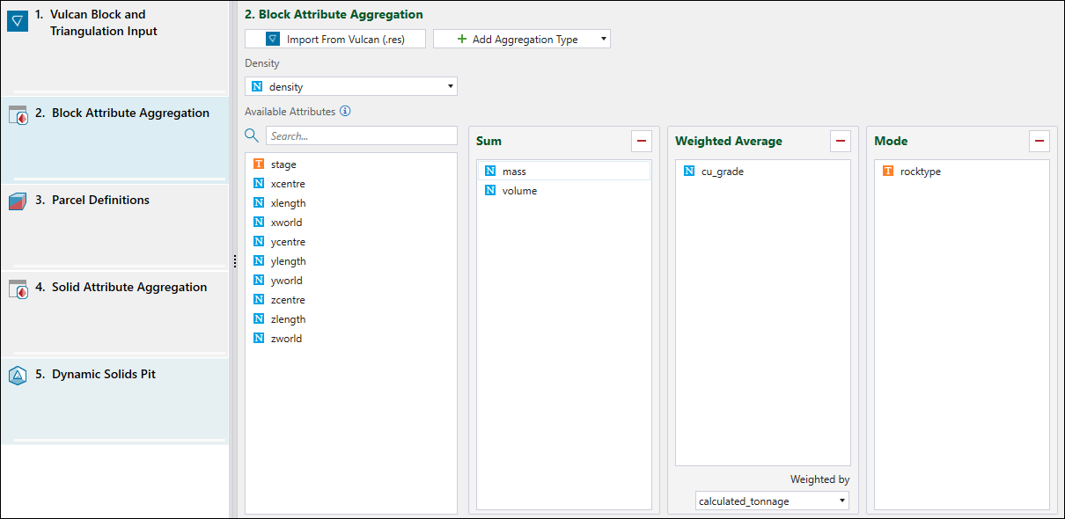Click the Parcel Definitions cube icon
The width and height of the screenshot is (1065, 519).
[x=18, y=201]
